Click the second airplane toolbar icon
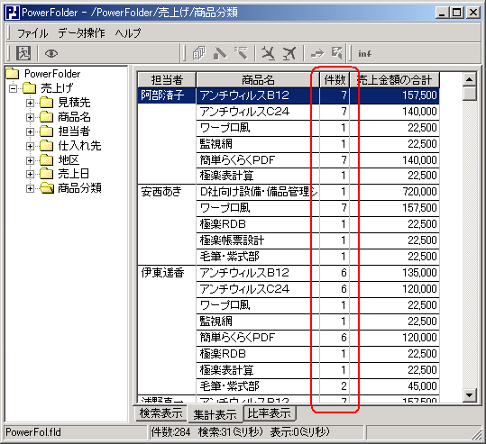The image size is (486, 444). (289, 53)
